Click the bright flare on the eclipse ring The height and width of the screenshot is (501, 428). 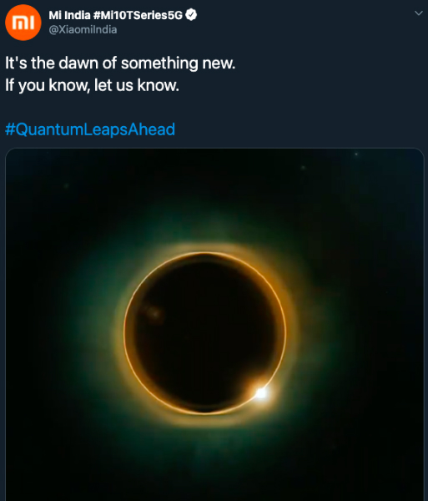click(261, 392)
